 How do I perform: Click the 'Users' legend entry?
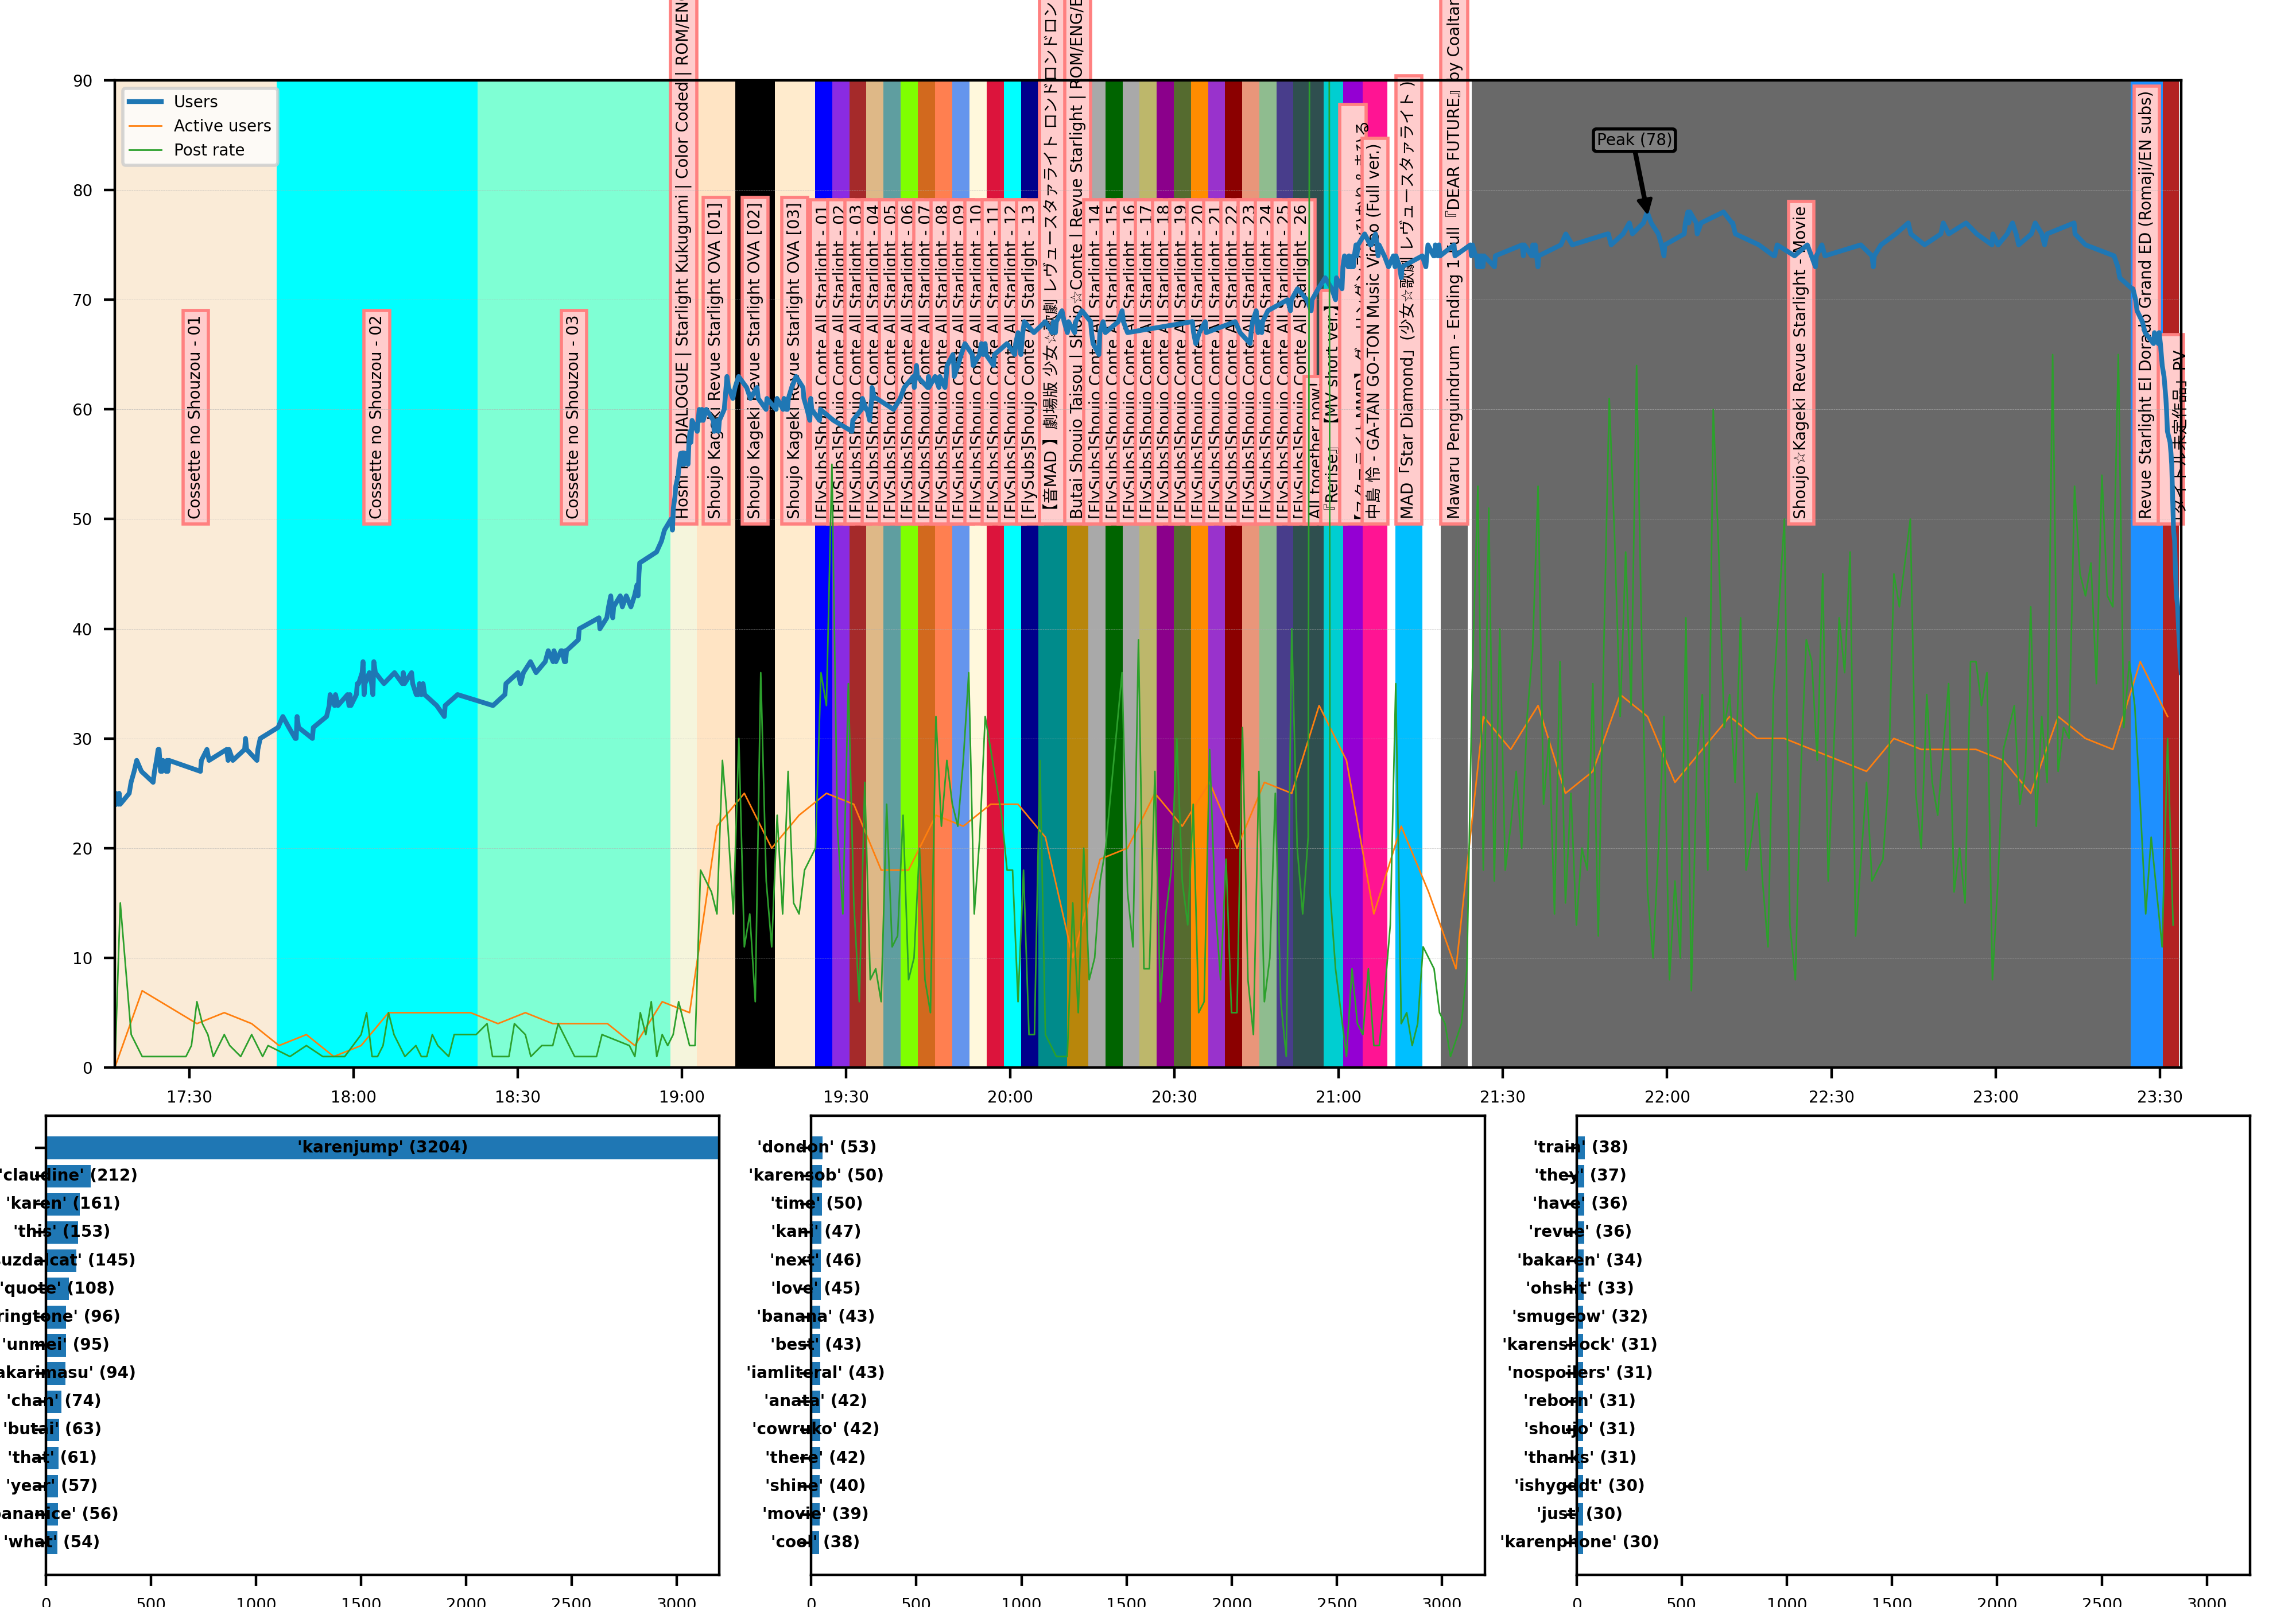click(x=195, y=102)
